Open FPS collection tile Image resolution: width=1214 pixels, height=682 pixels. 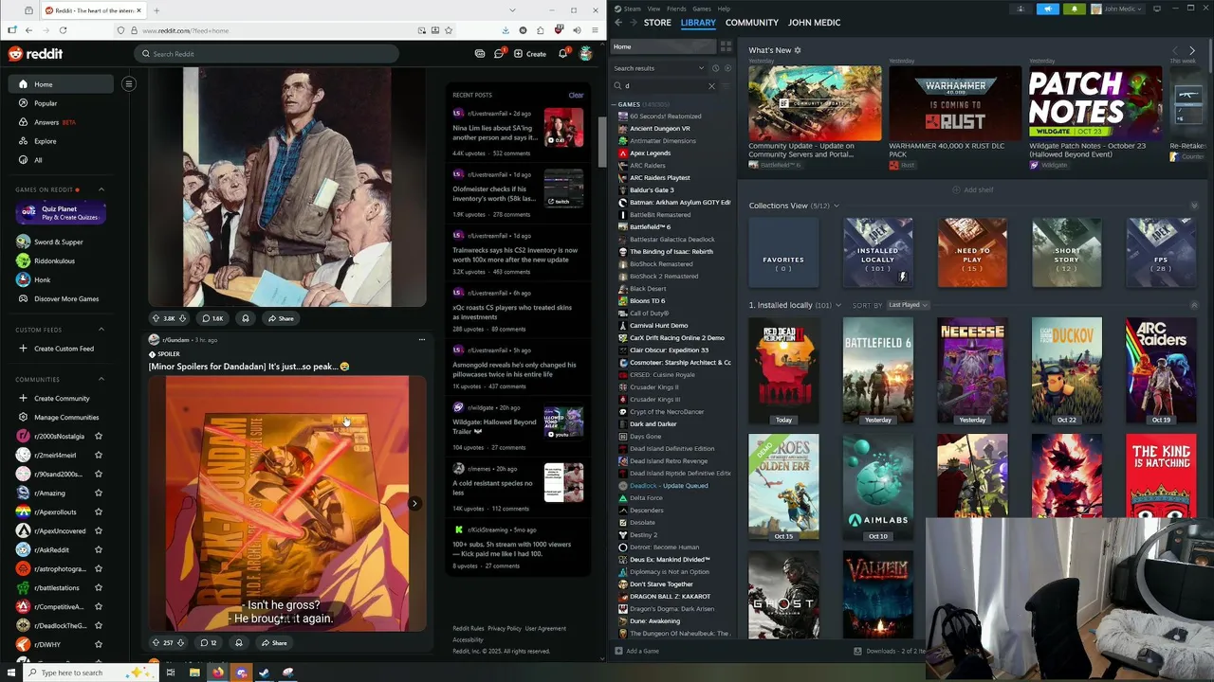click(x=1161, y=253)
